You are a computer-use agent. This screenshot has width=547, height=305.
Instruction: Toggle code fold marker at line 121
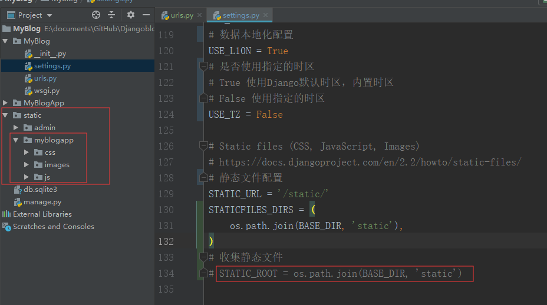tap(204, 66)
